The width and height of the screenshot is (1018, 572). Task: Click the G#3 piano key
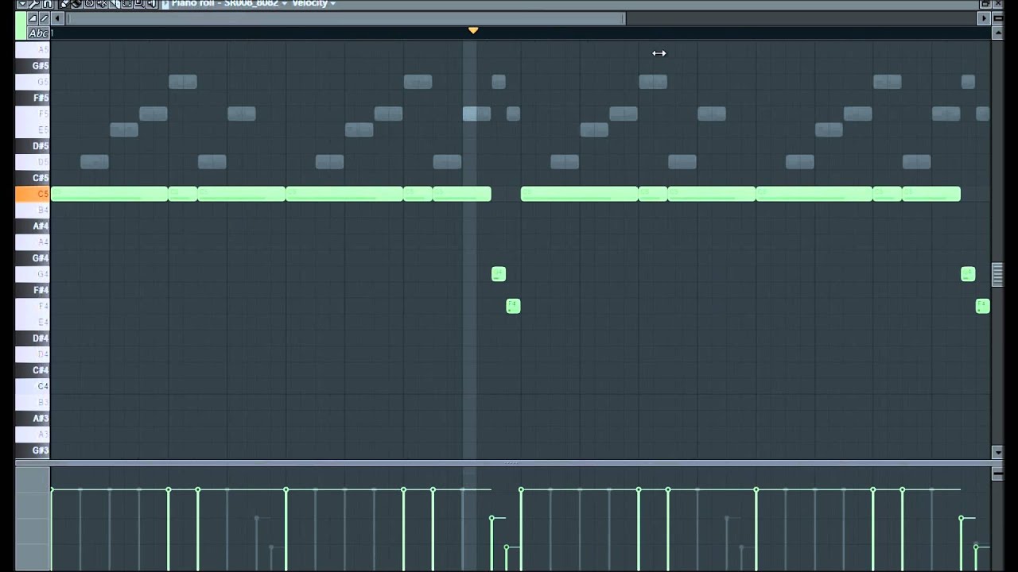tap(33, 450)
